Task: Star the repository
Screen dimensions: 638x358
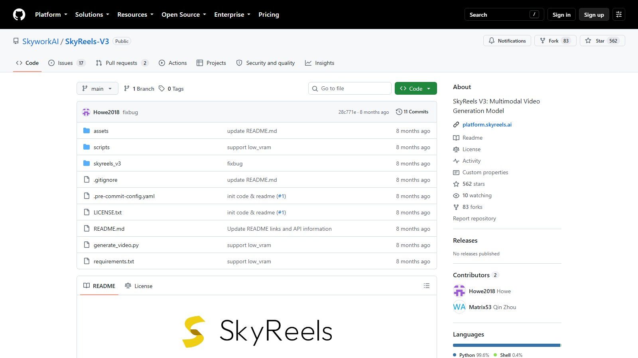Action: pos(603,41)
